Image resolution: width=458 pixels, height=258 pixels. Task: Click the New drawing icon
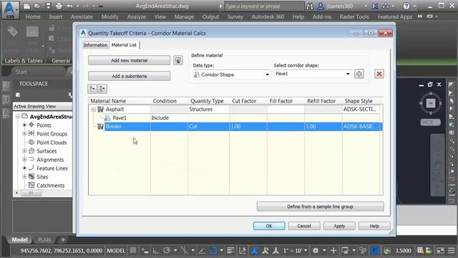pyautogui.click(x=26, y=6)
